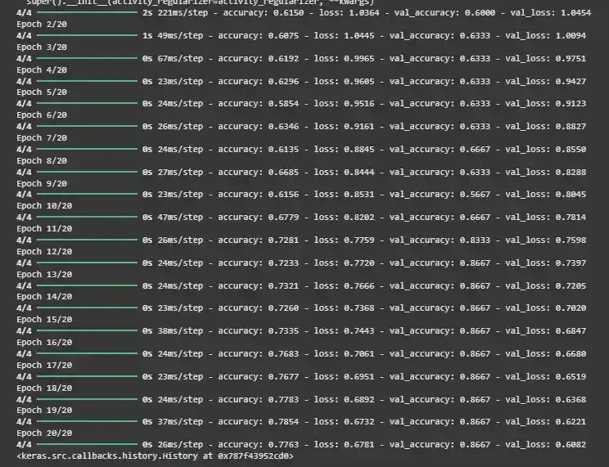The image size is (609, 467).
Task: Click val_loss value 0.8550
Action: coord(571,150)
